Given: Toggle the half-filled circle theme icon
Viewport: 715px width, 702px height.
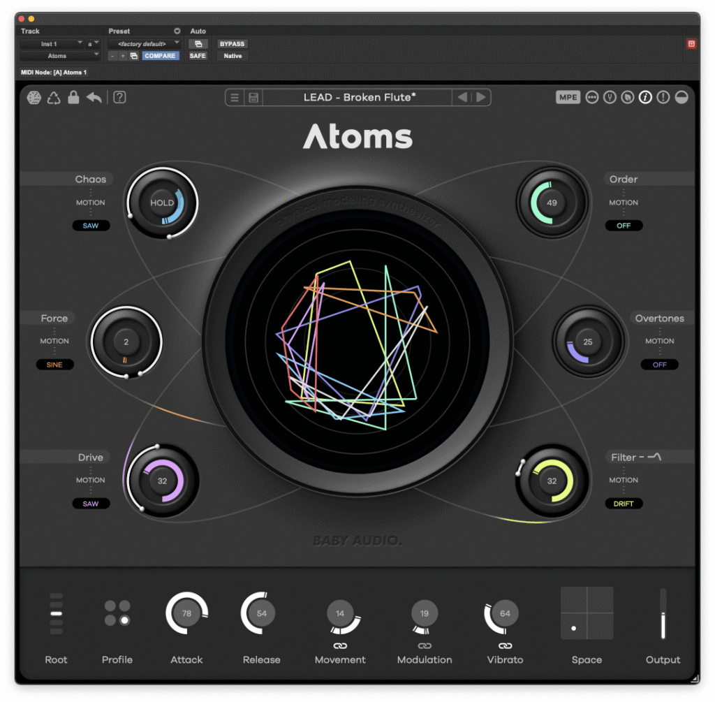Looking at the screenshot, I should [x=681, y=97].
